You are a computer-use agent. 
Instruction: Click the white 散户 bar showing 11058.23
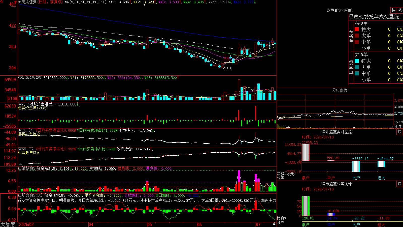(306, 152)
